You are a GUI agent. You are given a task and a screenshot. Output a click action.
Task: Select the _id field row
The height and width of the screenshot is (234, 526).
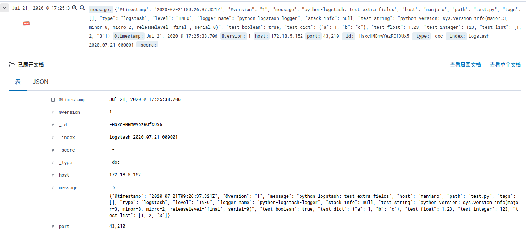coord(285,125)
